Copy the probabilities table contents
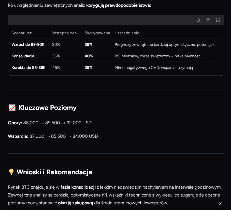 pos(198,20)
